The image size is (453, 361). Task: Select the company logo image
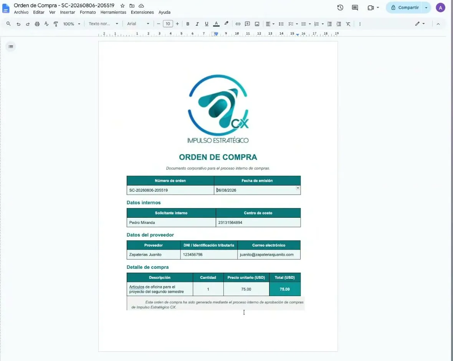(218, 109)
